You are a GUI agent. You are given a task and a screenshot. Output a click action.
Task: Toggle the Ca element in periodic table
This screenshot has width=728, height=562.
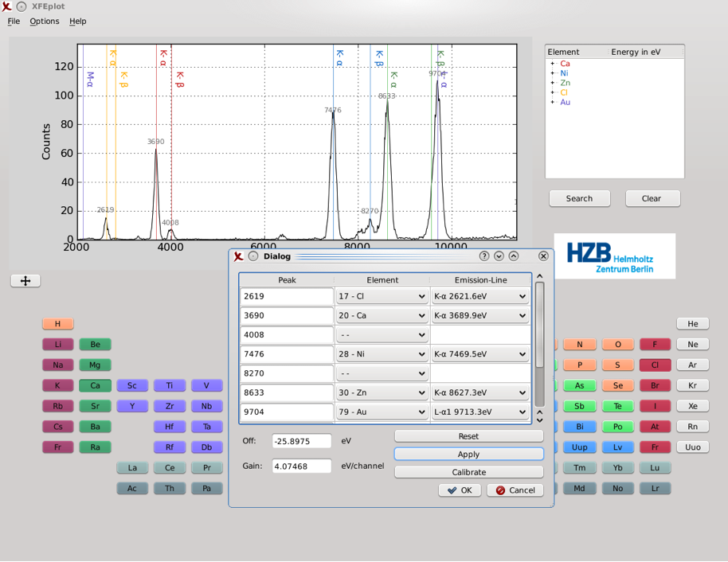(x=95, y=386)
